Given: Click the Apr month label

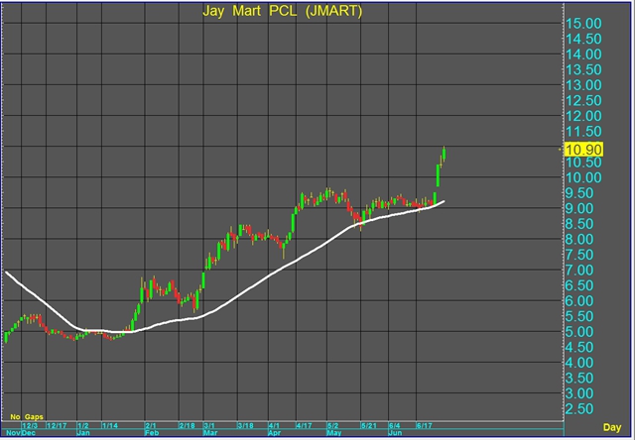Looking at the screenshot, I should tap(276, 433).
